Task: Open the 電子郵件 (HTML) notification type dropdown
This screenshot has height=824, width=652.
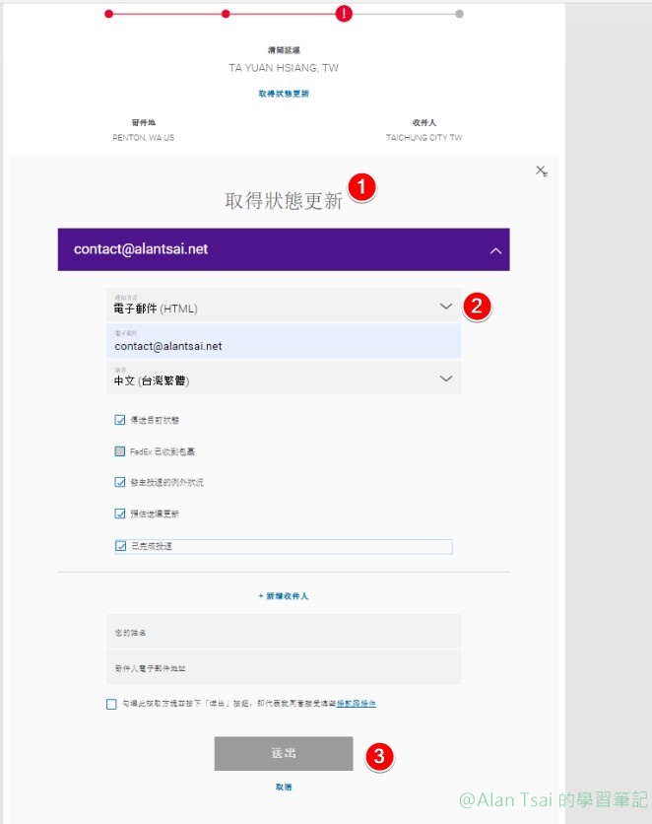Action: pos(284,306)
